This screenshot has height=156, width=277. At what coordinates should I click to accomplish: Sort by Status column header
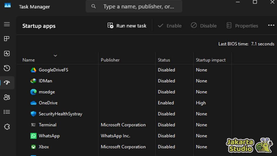click(x=164, y=60)
